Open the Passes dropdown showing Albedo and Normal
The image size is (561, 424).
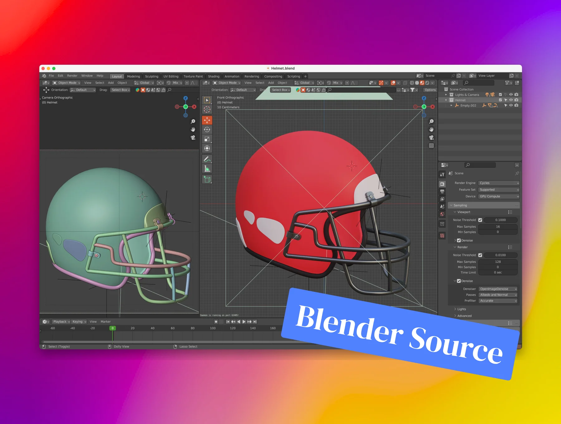498,295
